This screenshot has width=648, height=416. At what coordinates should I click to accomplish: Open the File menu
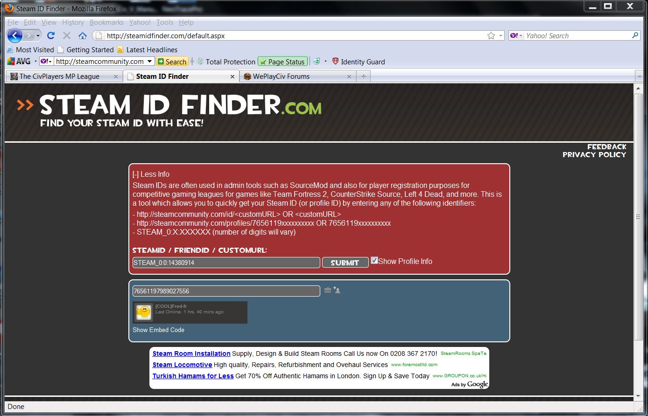click(x=13, y=22)
